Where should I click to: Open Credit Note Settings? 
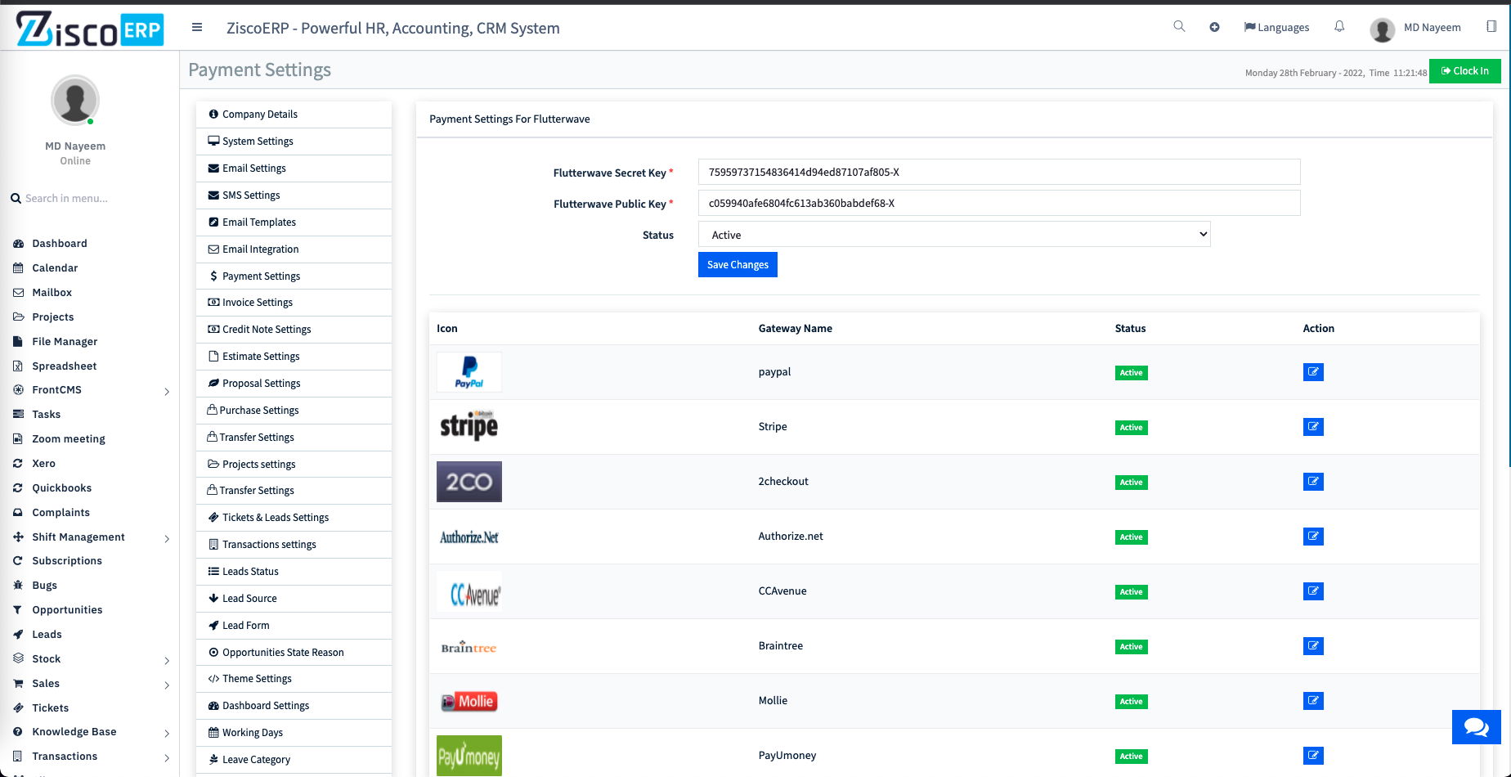pyautogui.click(x=294, y=330)
